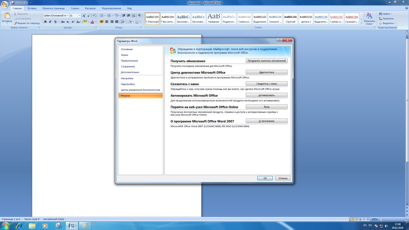Click the shading paint bucket icon
Viewport: 409px width, 230px height.
(x=130, y=22)
